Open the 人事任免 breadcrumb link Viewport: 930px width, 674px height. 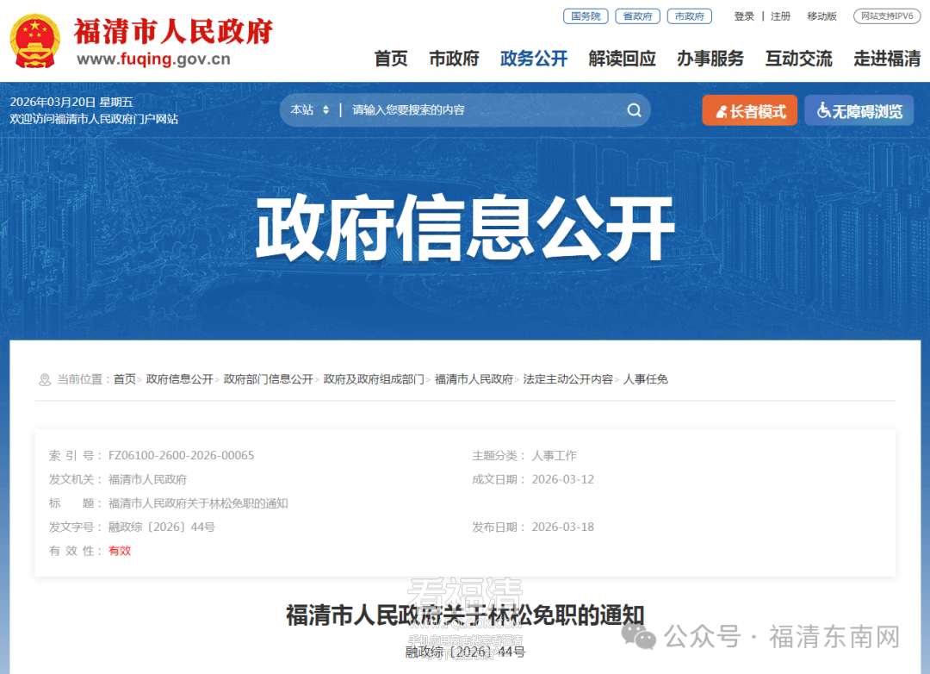point(645,379)
